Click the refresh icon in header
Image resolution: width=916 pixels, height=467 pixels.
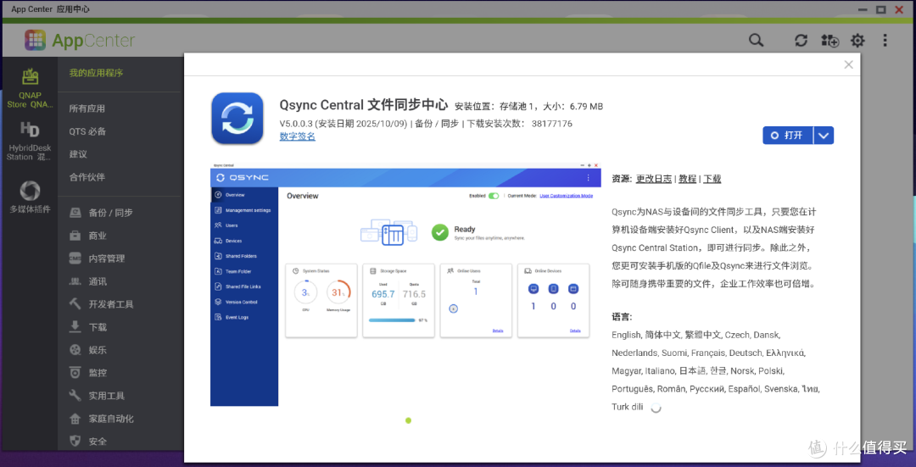tap(801, 41)
